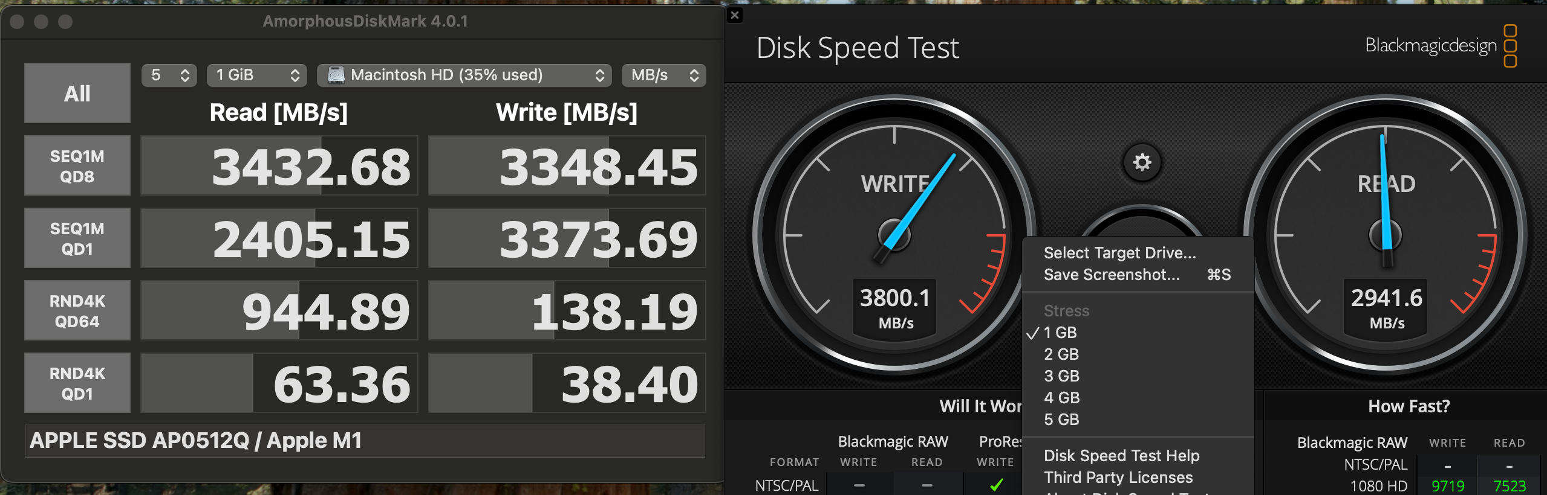The image size is (1547, 495).
Task: Click the APPLE SSD AP0512Q text field
Action: [x=365, y=441]
